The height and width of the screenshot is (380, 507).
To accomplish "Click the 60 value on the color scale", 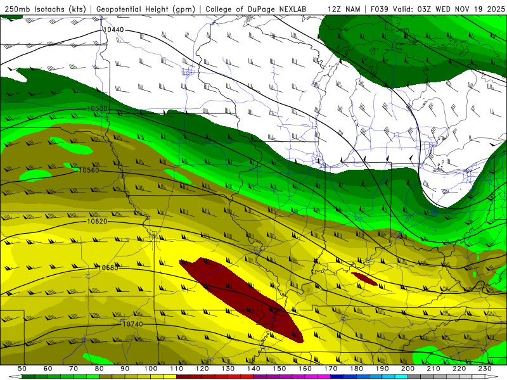I will coord(48,369).
